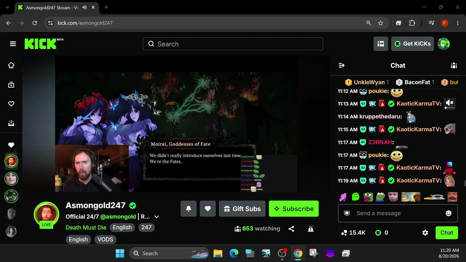Viewport: 466px width, 262px height.
Task: Click poukie username at 11:17 AM
Action: [x=378, y=155]
